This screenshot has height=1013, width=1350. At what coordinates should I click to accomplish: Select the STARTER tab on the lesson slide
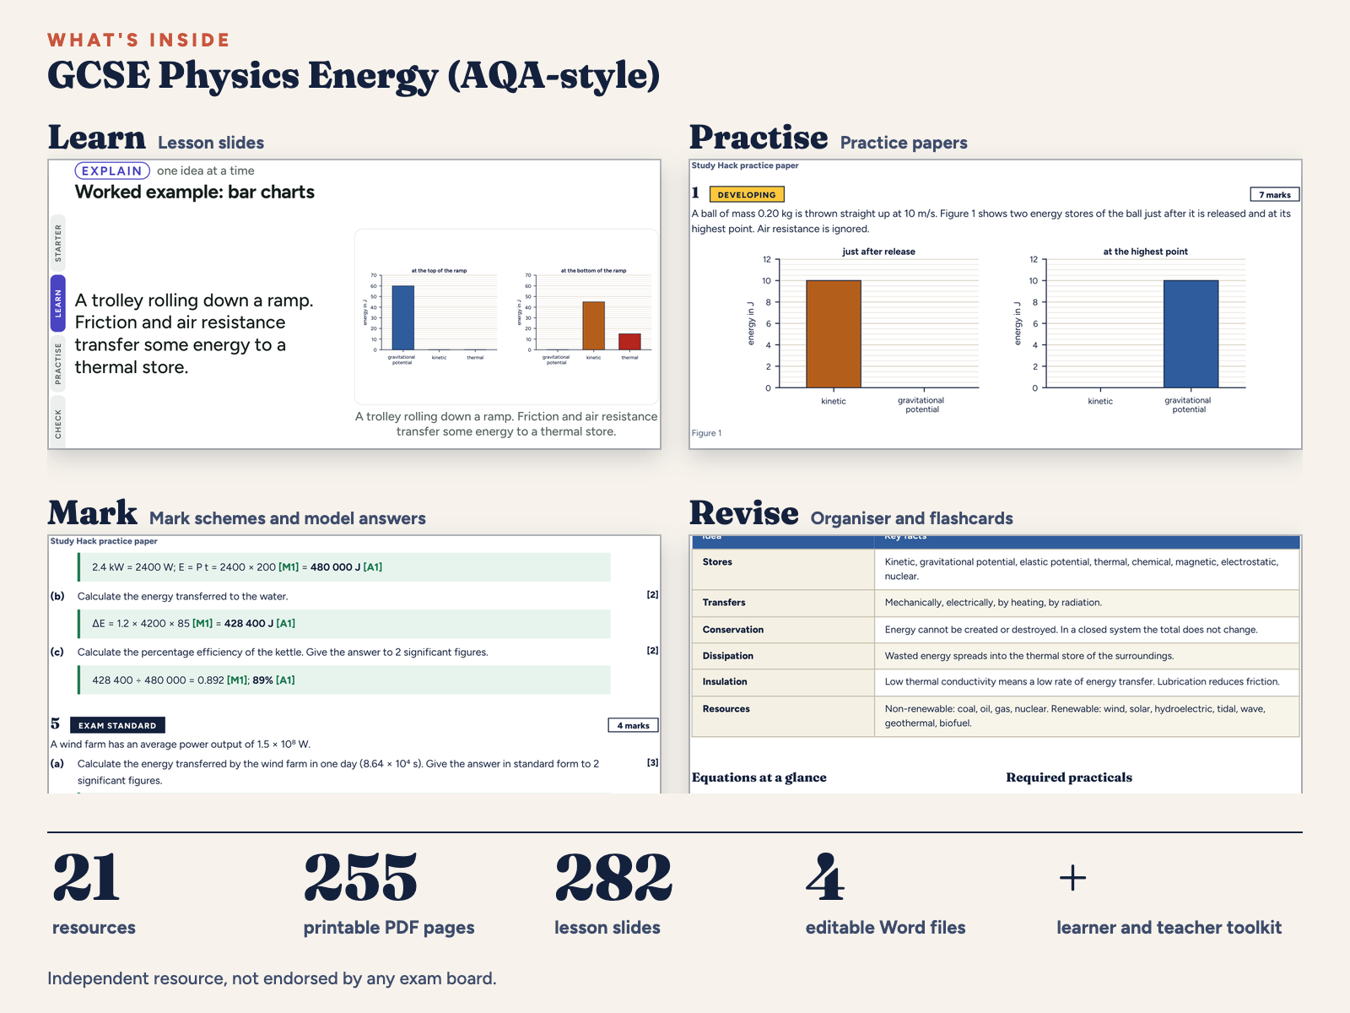58,242
